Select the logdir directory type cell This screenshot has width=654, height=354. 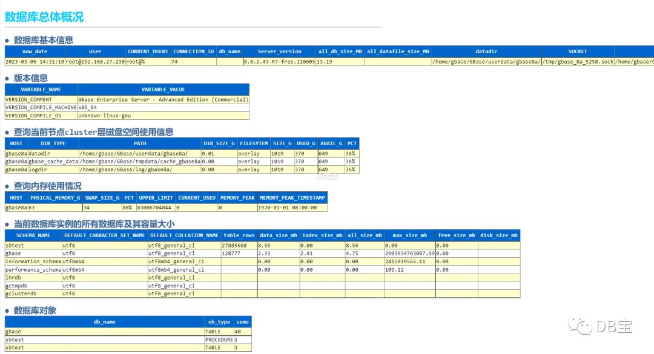pyautogui.click(x=53, y=169)
